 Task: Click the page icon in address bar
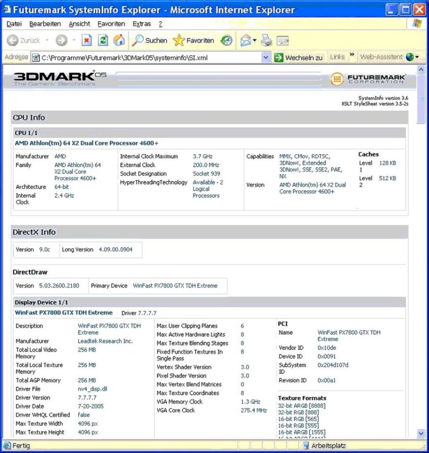point(36,58)
